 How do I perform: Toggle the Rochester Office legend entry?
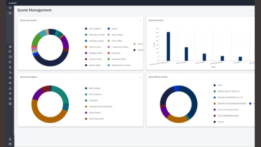click(117, 59)
